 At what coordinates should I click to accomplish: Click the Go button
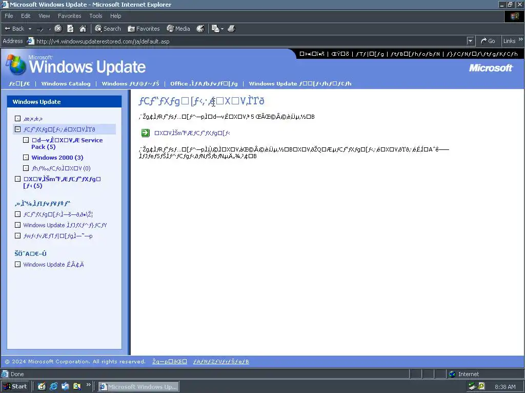[x=488, y=41]
